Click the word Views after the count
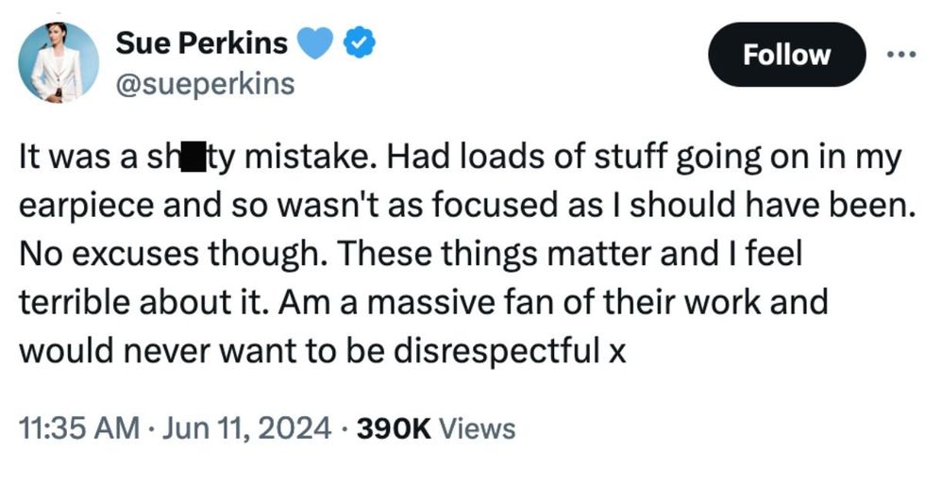 click(x=478, y=428)
